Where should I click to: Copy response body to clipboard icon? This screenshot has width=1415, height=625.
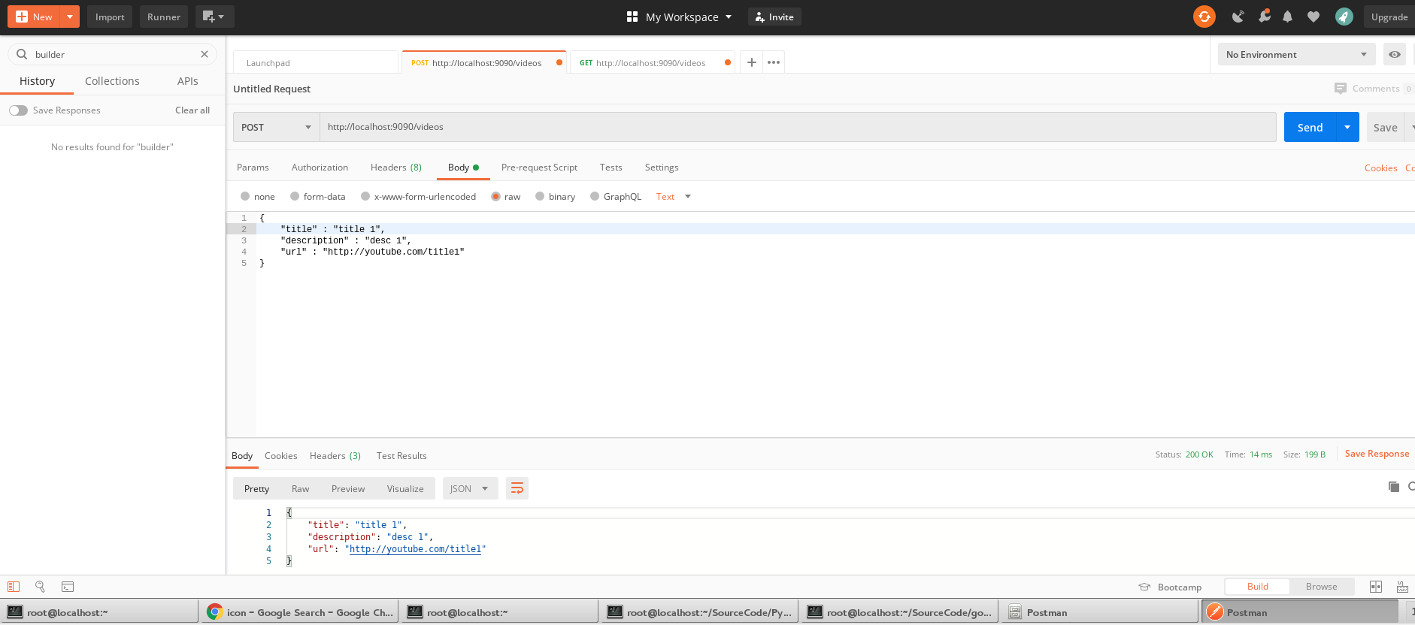(x=1393, y=487)
